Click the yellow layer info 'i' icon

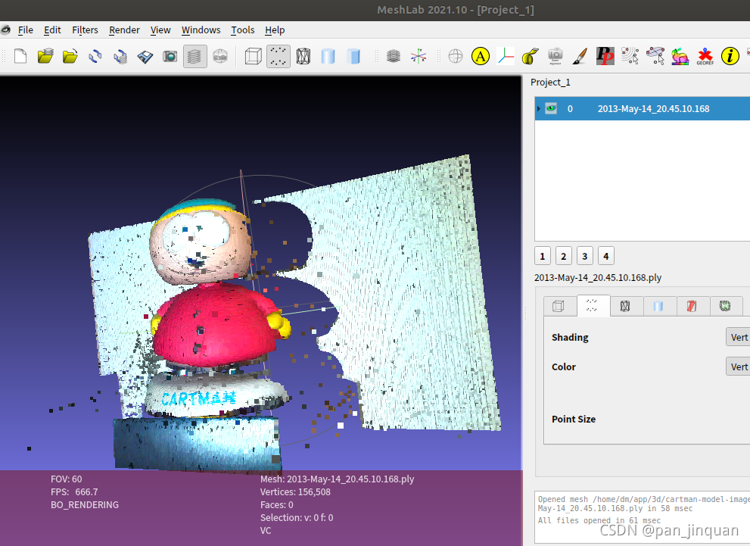(730, 57)
